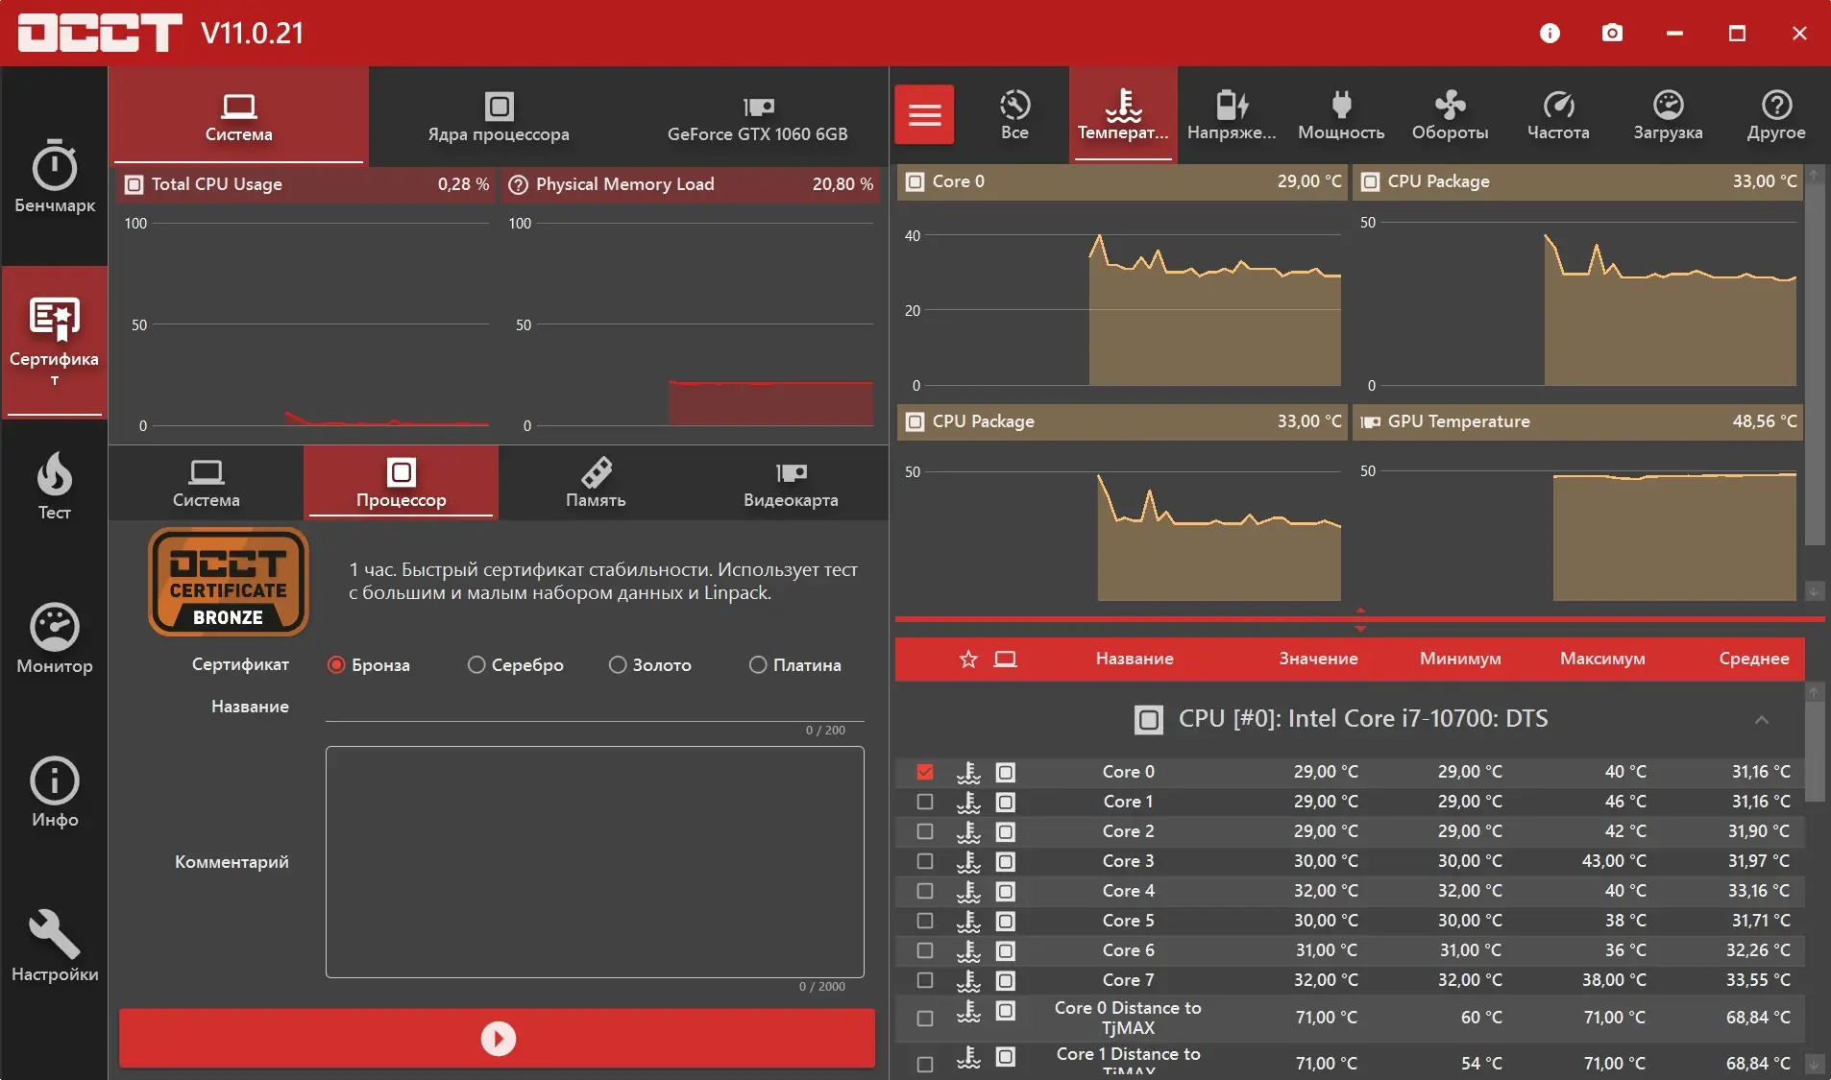Check the Core 0 Distance to TjMAX checkbox
This screenshot has width=1831, height=1080.
925,1018
